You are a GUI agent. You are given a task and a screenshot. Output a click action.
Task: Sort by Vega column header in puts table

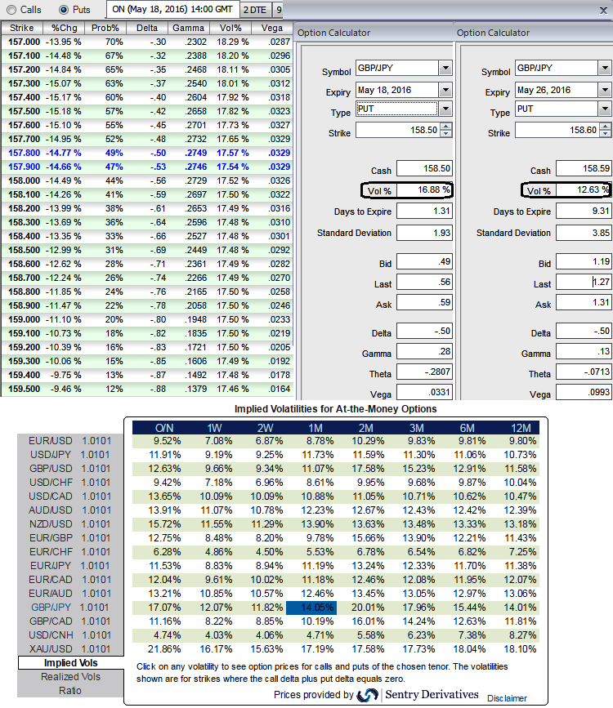tap(272, 28)
